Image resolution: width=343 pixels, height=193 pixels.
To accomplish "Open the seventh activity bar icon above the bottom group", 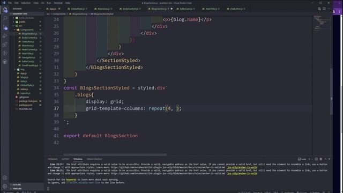I will click(x=5, y=62).
